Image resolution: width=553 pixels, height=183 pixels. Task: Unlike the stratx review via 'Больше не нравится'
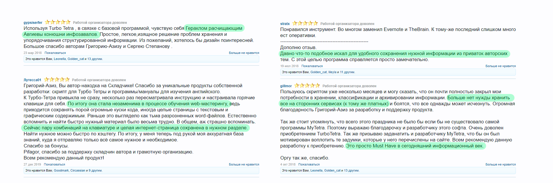pos(501,66)
